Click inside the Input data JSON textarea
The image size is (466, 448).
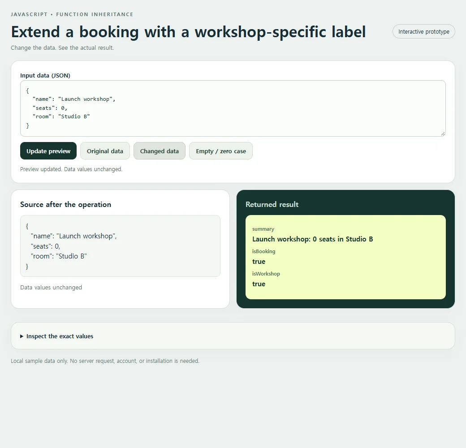point(233,108)
